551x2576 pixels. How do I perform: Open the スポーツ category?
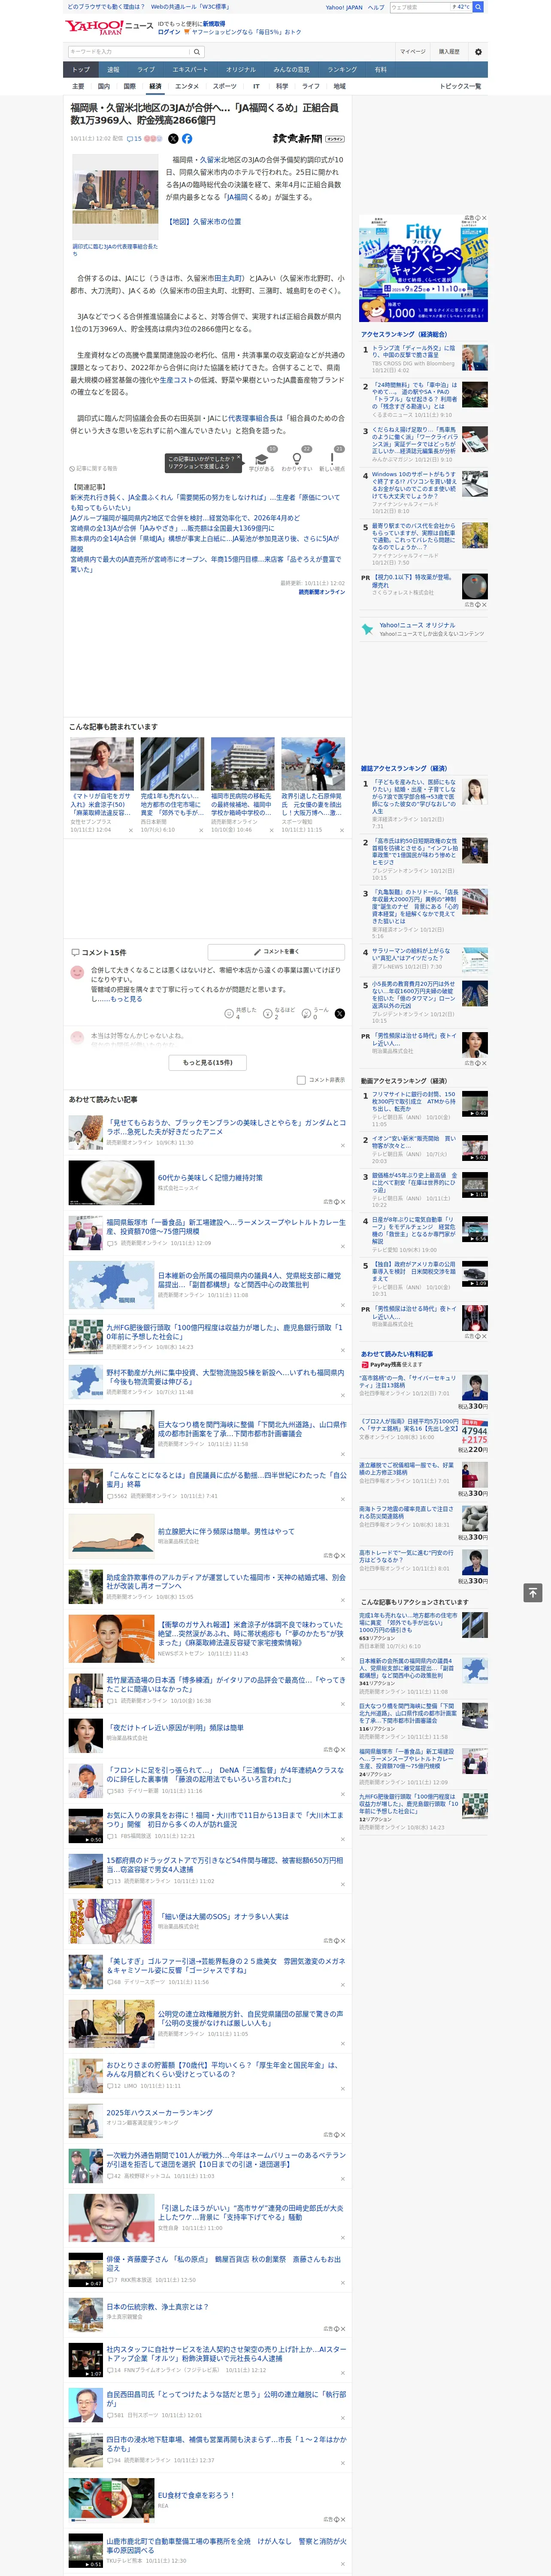[225, 86]
